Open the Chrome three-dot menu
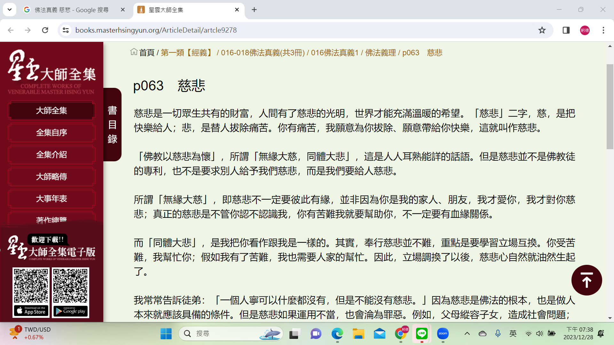 [603, 30]
